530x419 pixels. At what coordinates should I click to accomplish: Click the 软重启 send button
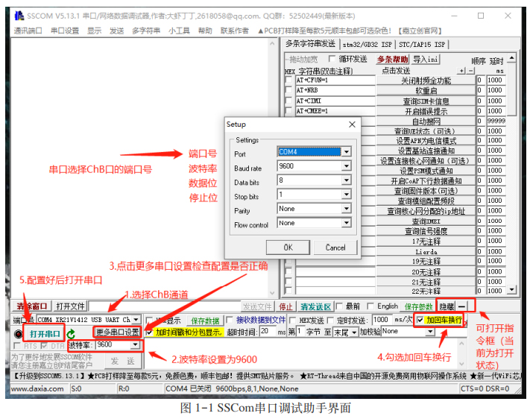coord(426,91)
